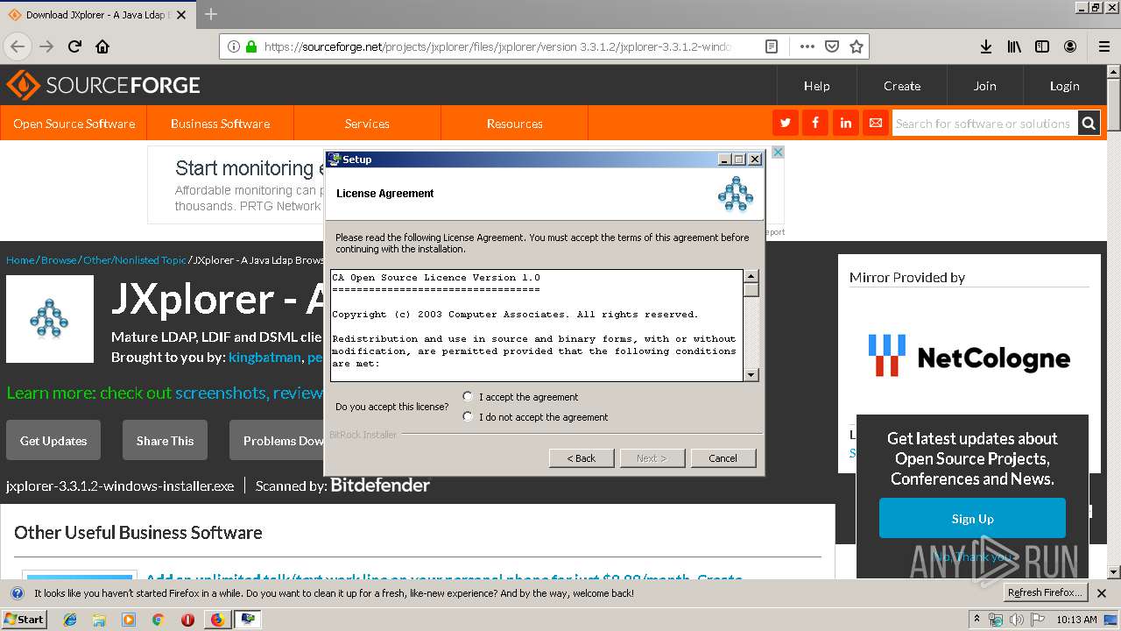Click the Firefox forward arrow

(x=46, y=46)
